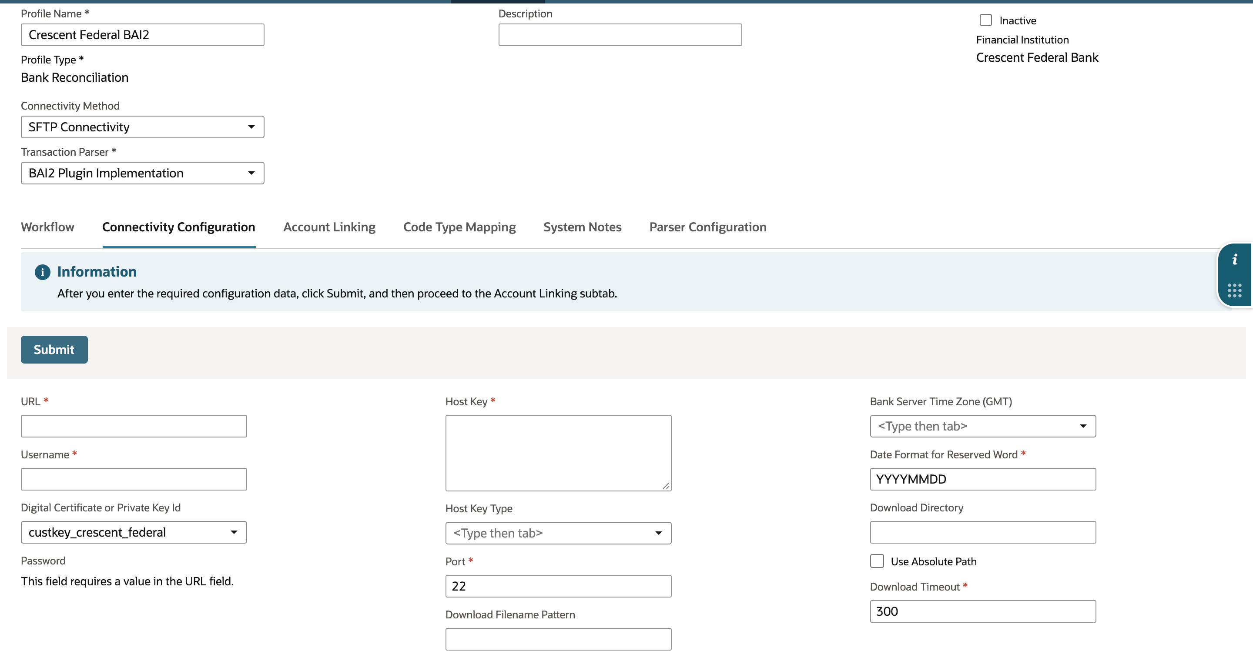Go to the Code Type Mapping tab
Image resolution: width=1253 pixels, height=661 pixels.
click(x=459, y=227)
